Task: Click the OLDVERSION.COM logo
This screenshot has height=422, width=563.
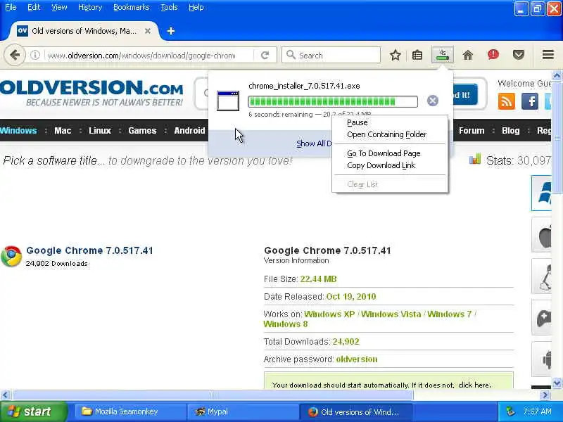Action: pyautogui.click(x=91, y=94)
